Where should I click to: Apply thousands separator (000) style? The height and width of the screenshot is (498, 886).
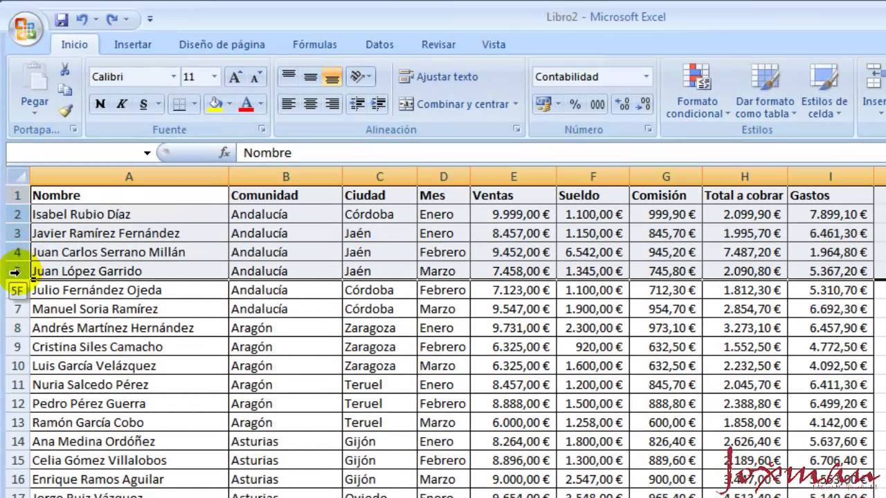597,104
